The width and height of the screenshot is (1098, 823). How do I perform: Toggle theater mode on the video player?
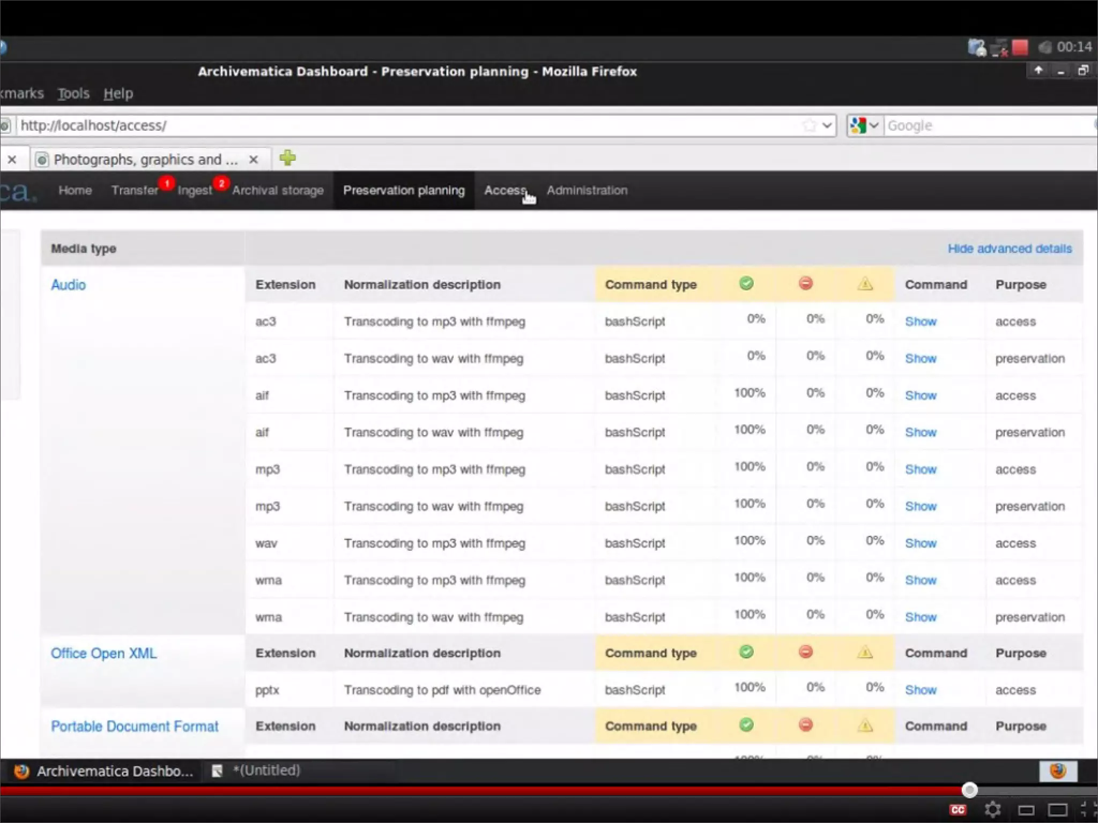(1058, 810)
